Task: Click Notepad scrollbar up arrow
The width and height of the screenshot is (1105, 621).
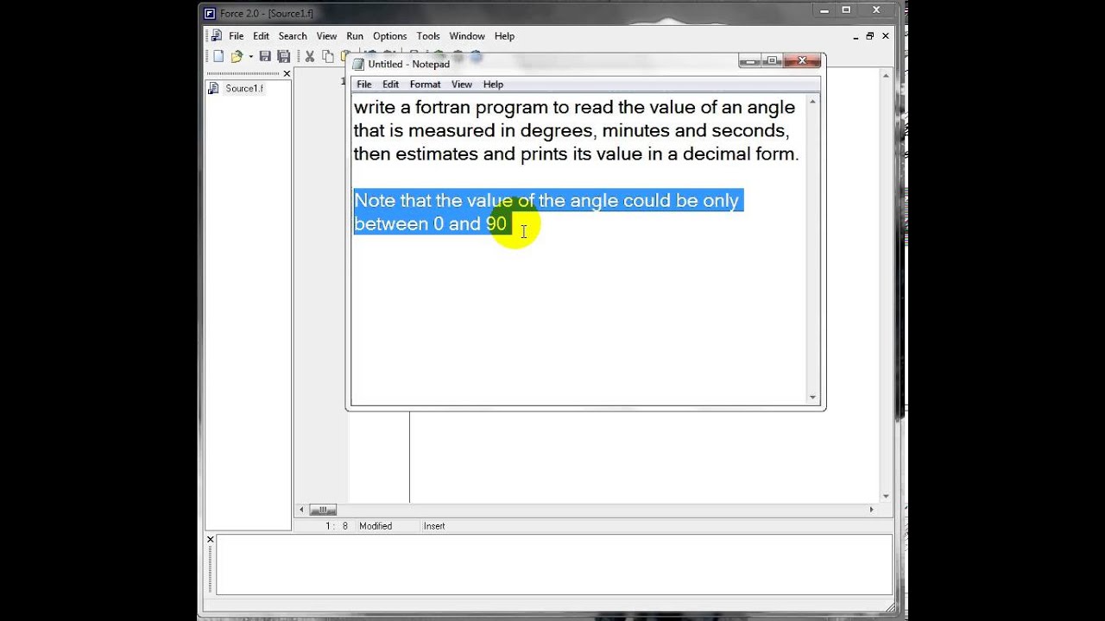Action: (x=812, y=102)
